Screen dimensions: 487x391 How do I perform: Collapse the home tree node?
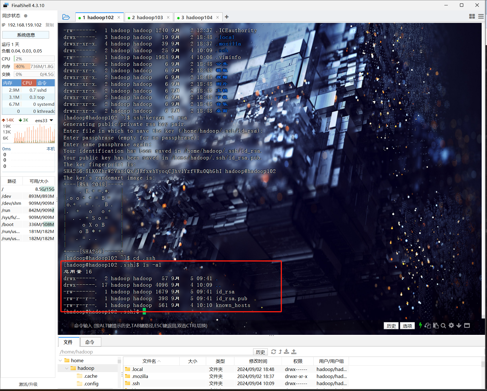click(60, 361)
